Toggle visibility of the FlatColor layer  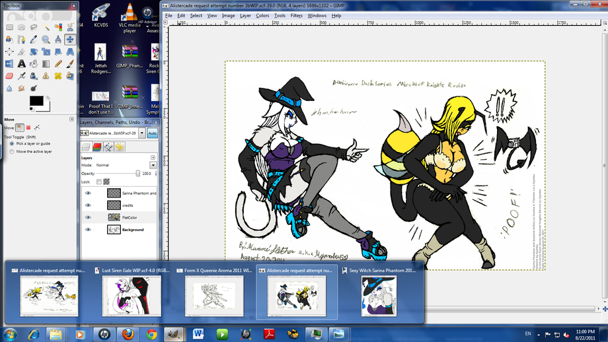pyautogui.click(x=88, y=217)
